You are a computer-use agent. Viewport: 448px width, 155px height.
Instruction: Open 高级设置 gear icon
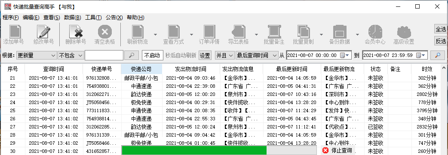click(404, 31)
